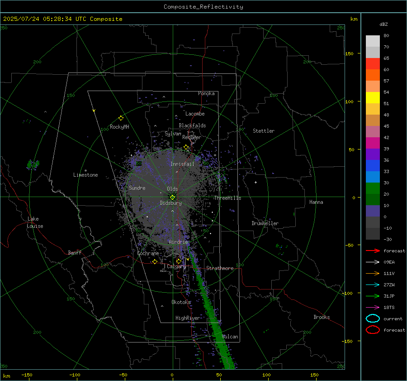Click the red forecast arrow in legend

pyautogui.click(x=373, y=251)
